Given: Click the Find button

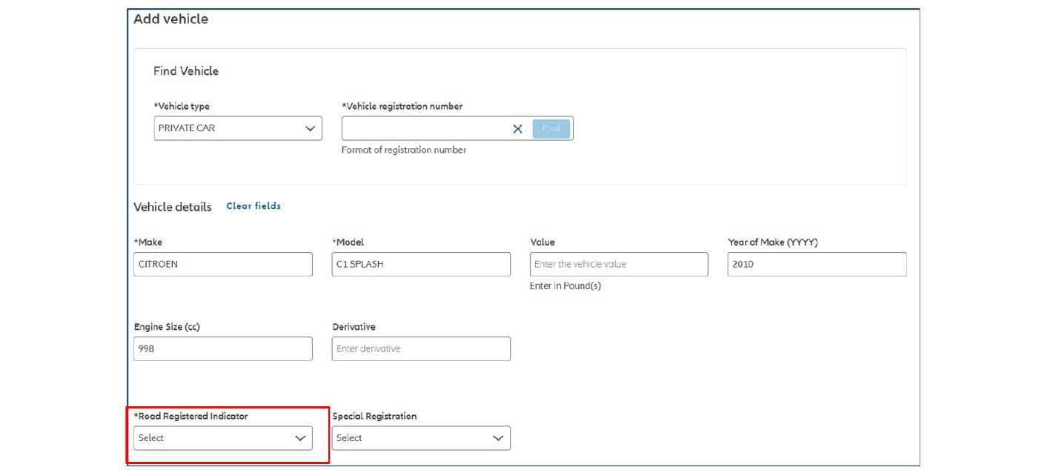Looking at the screenshot, I should click(x=551, y=128).
